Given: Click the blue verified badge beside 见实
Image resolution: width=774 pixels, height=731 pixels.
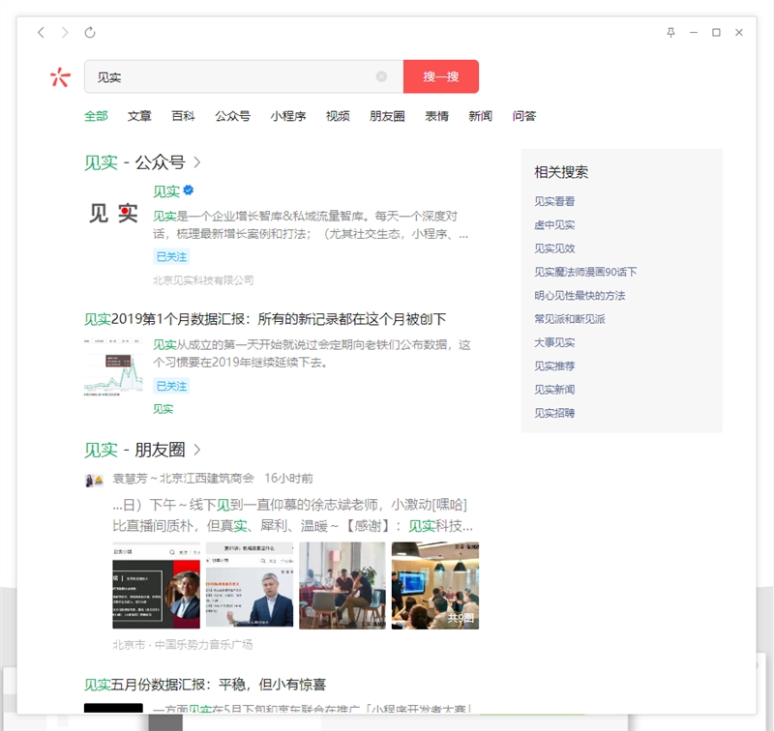Looking at the screenshot, I should coord(188,190).
